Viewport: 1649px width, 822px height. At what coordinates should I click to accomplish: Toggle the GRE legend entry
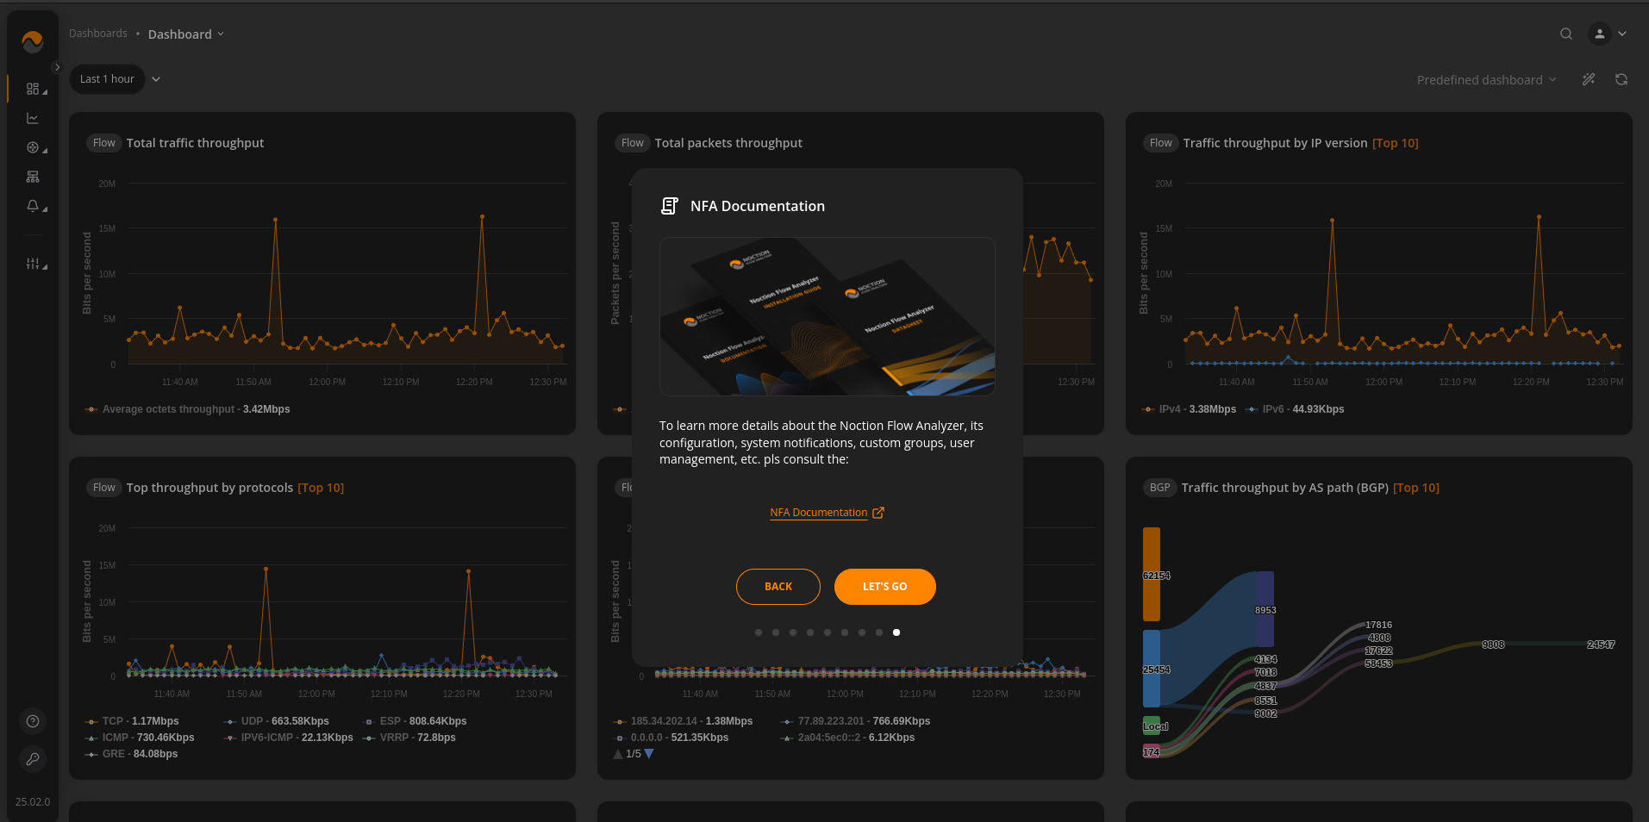click(x=132, y=754)
